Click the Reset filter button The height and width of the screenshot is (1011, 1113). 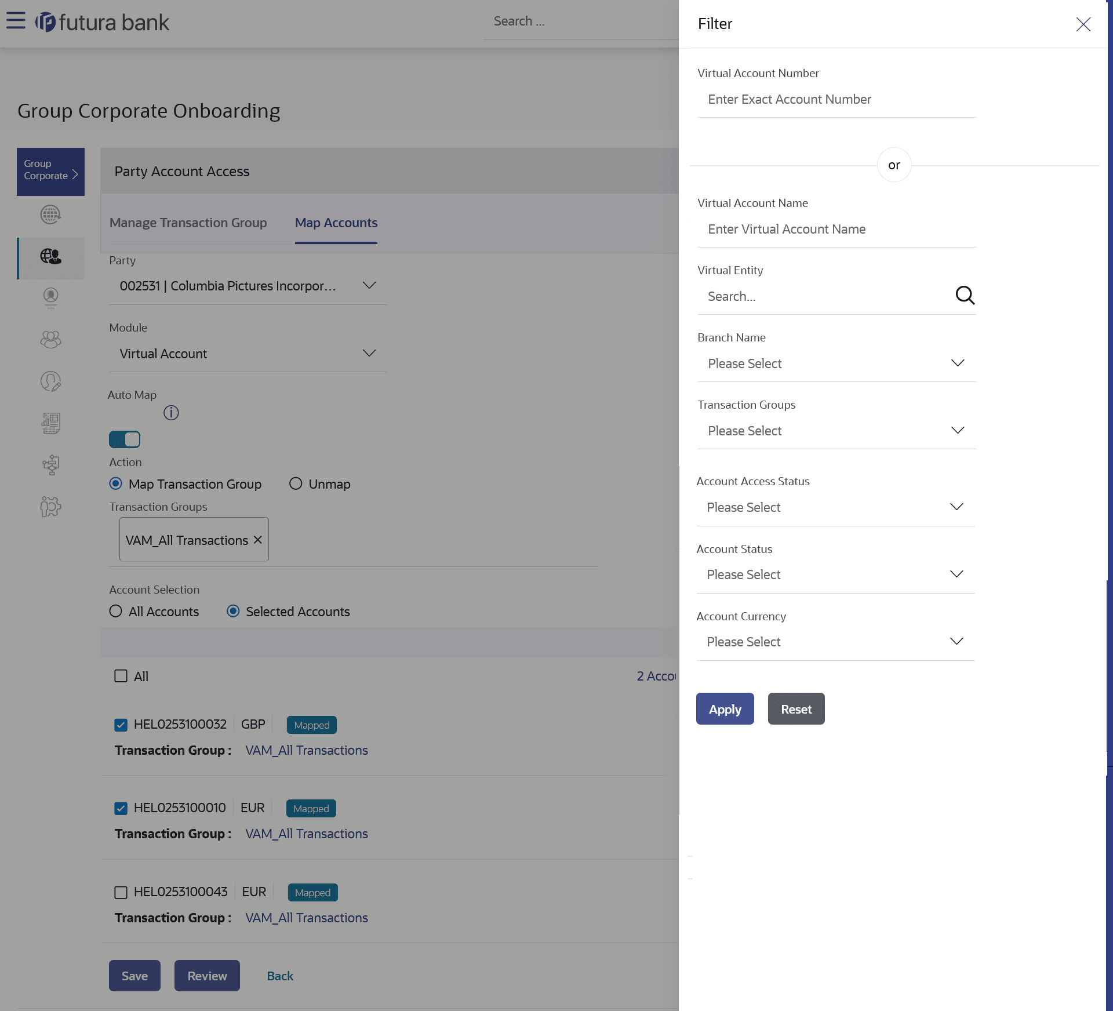pos(796,709)
